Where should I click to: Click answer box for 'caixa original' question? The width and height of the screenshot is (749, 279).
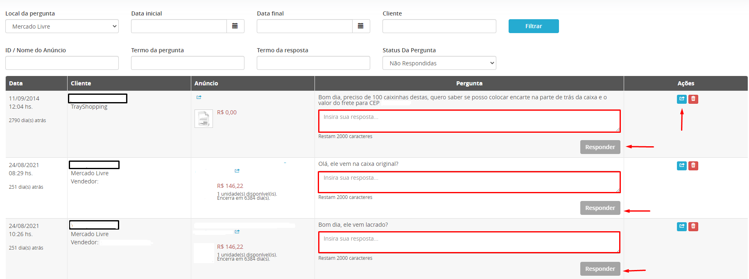click(x=469, y=182)
